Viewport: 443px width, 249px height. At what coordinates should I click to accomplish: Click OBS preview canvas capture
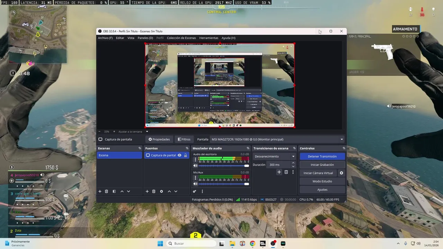220,85
